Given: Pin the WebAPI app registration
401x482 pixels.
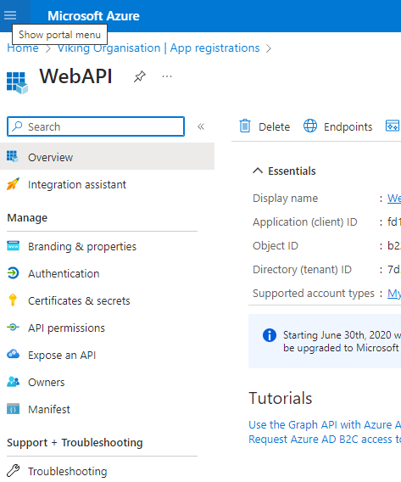Looking at the screenshot, I should tap(140, 76).
